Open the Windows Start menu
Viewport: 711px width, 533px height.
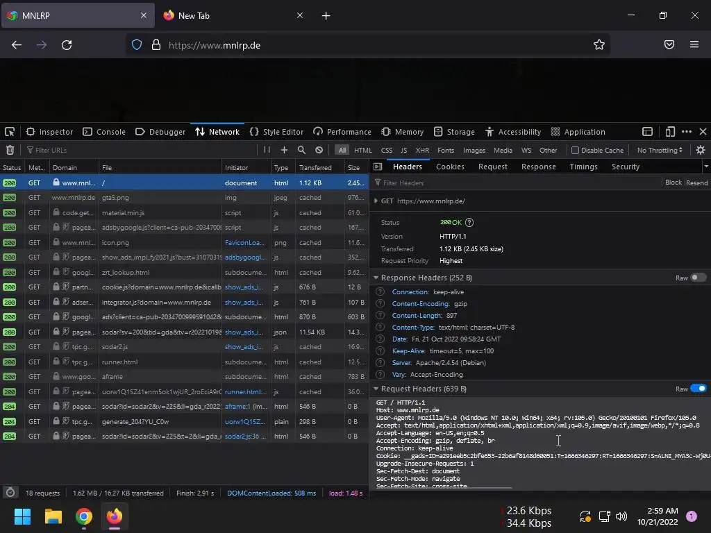tap(22, 516)
